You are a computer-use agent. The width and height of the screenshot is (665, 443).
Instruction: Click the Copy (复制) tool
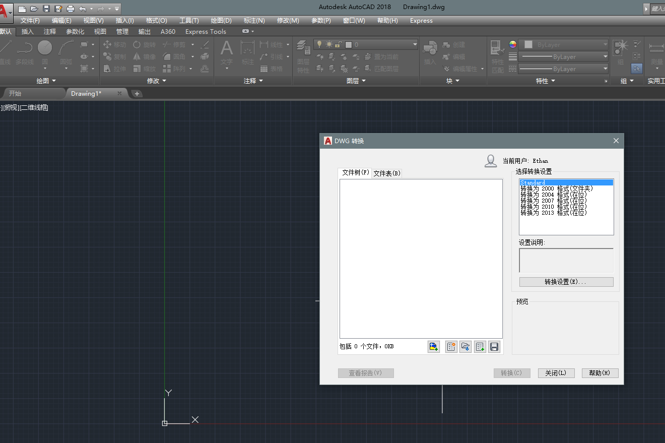(114, 56)
